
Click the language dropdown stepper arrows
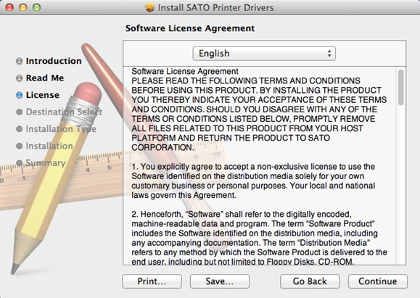(x=329, y=54)
